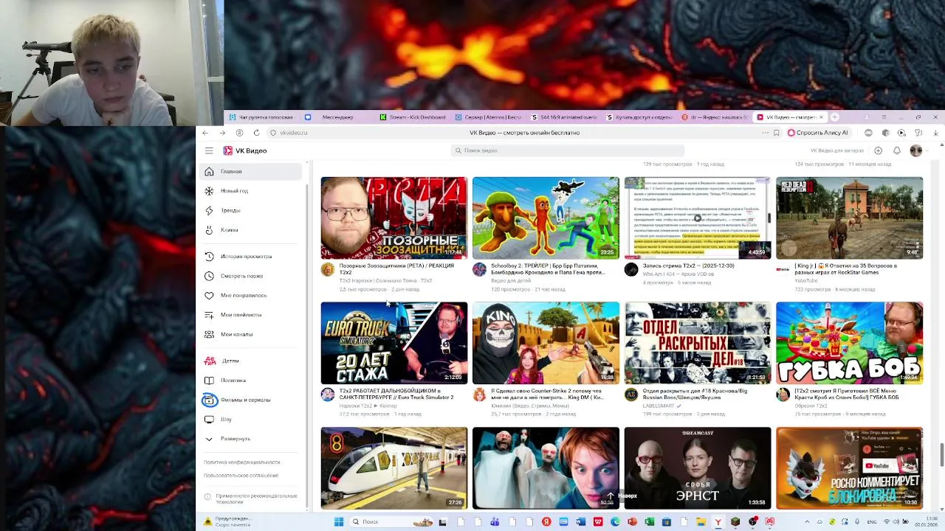Switch to the Чат рулетка голосовая tab

(x=262, y=117)
